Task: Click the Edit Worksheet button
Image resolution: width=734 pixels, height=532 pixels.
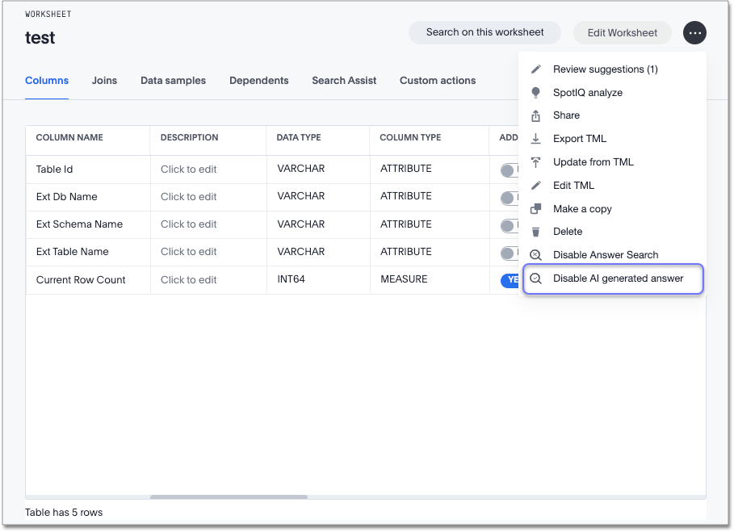Action: click(622, 33)
